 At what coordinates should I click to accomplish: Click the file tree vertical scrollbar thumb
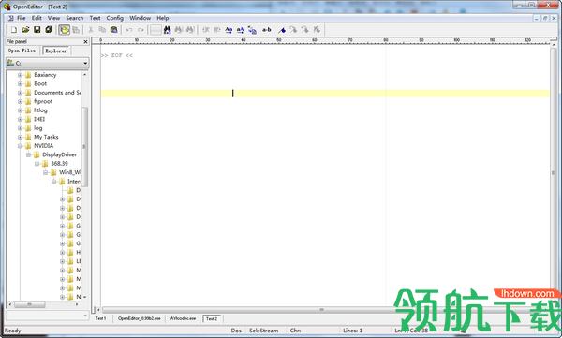click(x=84, y=146)
